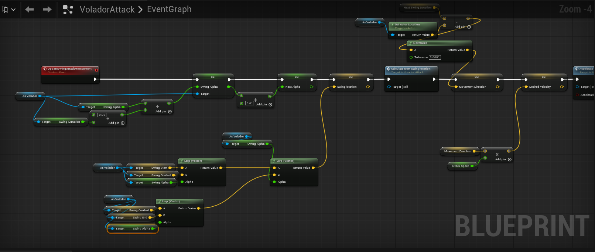Click the red delegate pin on UpdateSwingAttackMovement
The width and height of the screenshot is (595, 252).
[x=96, y=70]
